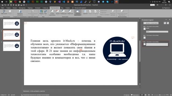Click the Sign in (Вход) button
Viewport: 172px width, 96px height.
pos(152,5)
